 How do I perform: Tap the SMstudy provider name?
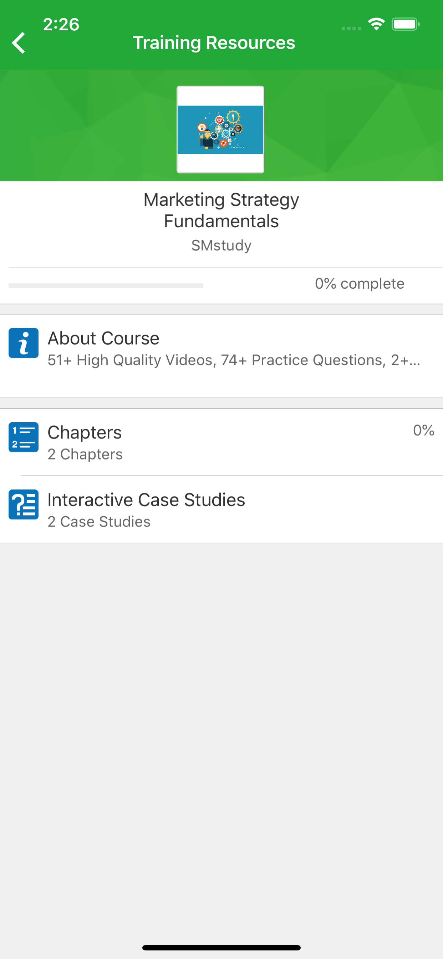point(221,245)
